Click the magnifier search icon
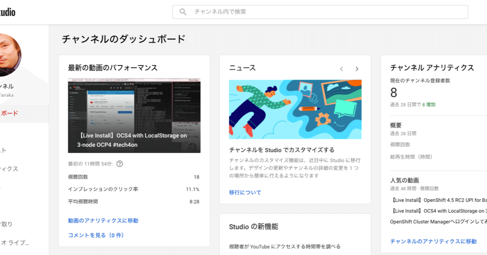The image size is (487, 255). click(x=183, y=12)
